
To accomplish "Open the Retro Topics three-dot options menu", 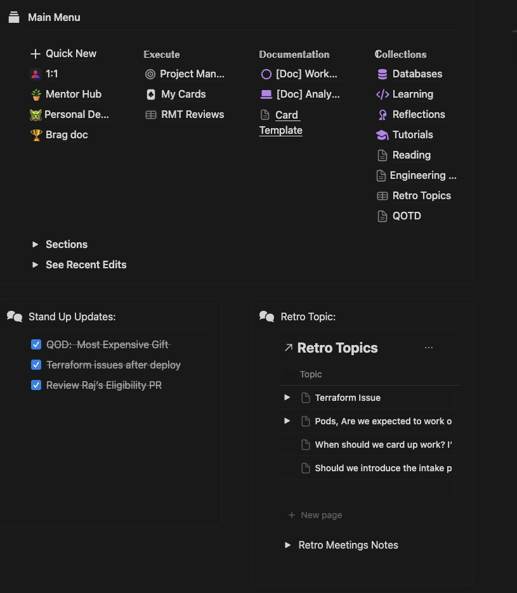I will coord(429,348).
